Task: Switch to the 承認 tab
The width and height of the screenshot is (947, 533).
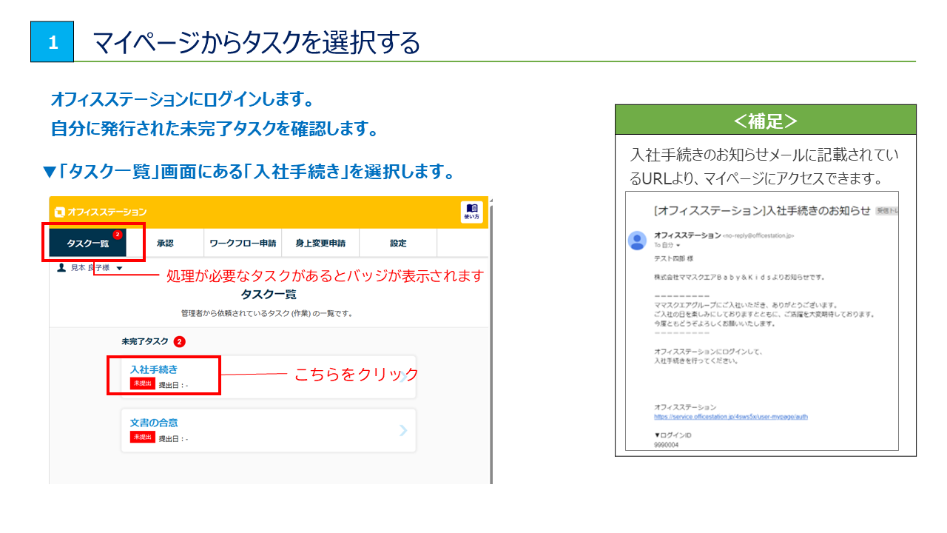Action: (x=164, y=243)
